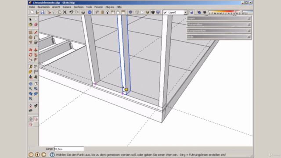281x158 pixels.
Task: Open the Plug-ins menu
Action: [x=110, y=7]
